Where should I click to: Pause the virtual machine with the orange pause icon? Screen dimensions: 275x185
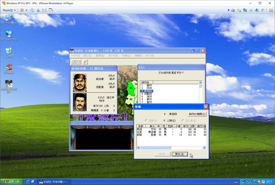[22, 10]
